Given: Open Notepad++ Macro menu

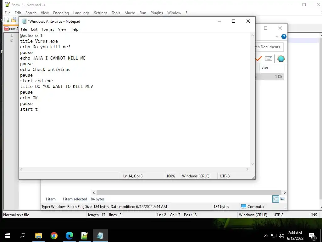Looking at the screenshot, I should [130, 13].
